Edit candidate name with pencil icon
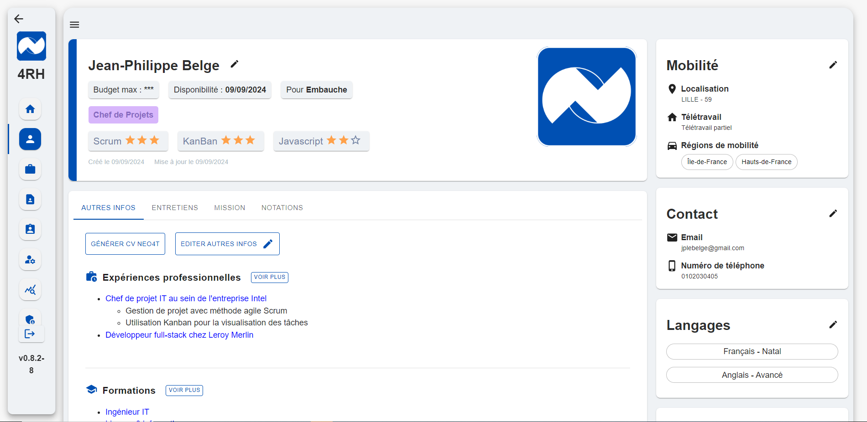The image size is (867, 422). 234,64
